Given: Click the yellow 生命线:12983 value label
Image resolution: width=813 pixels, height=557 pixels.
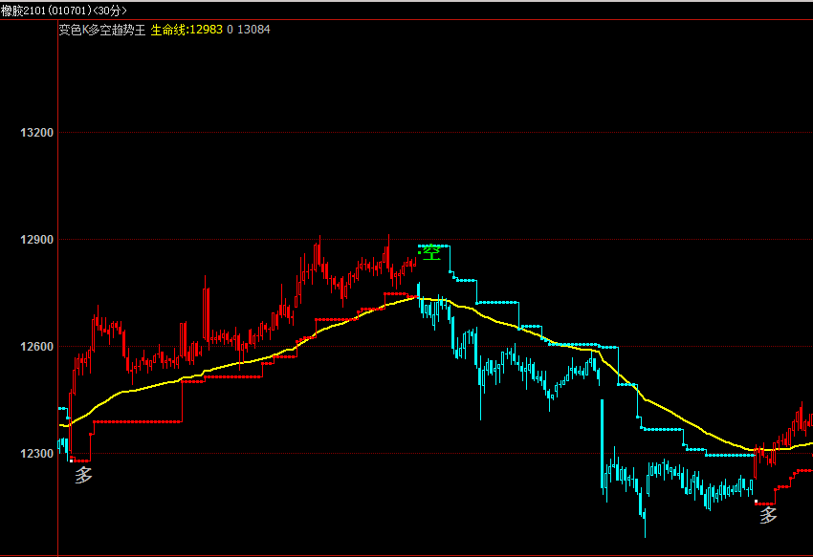Looking at the screenshot, I should coord(187,30).
